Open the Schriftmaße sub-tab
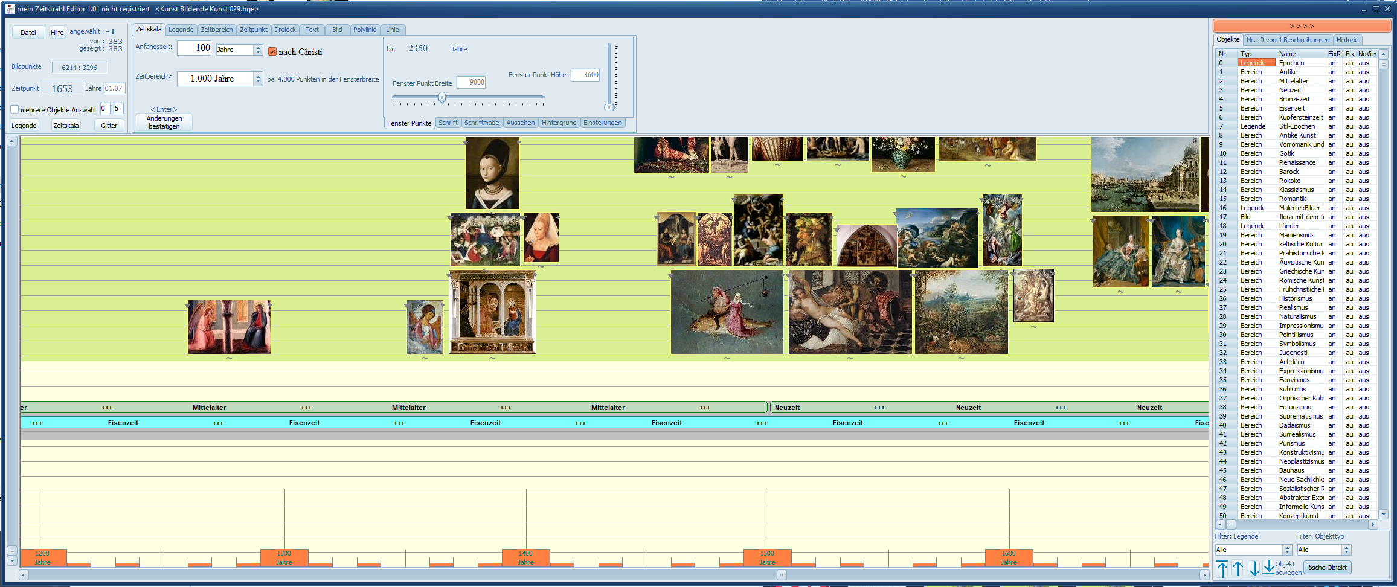The height and width of the screenshot is (587, 1397). coord(482,123)
